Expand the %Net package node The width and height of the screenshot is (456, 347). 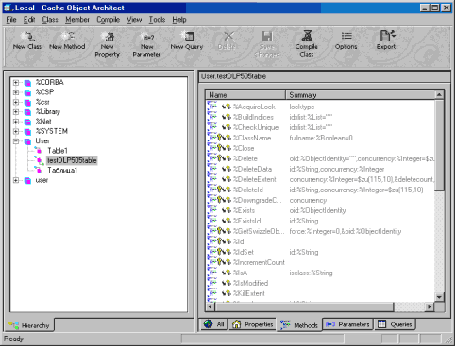point(16,122)
